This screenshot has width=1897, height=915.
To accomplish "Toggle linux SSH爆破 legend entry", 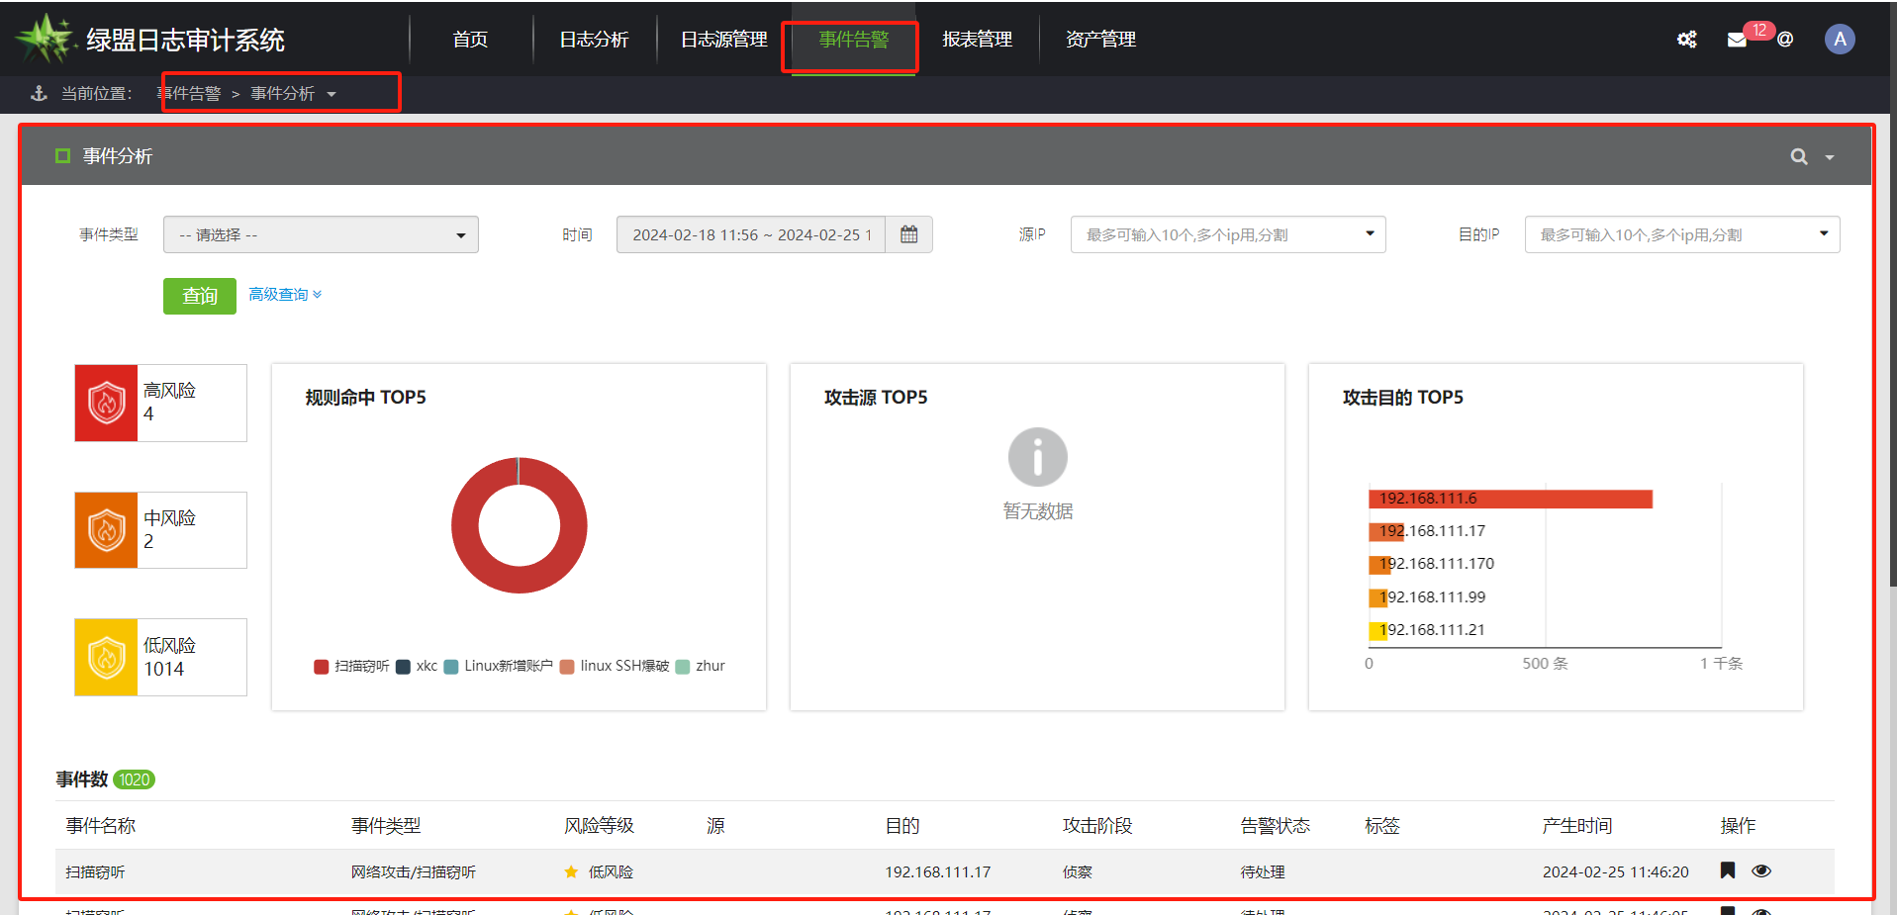I will coord(615,666).
